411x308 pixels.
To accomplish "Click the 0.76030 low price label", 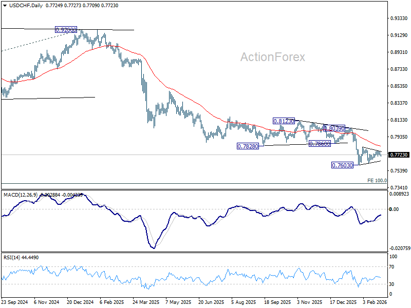I will (x=342, y=165).
